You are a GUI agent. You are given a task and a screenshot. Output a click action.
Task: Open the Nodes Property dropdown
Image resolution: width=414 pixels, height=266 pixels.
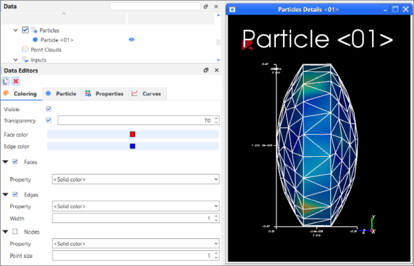(136, 243)
